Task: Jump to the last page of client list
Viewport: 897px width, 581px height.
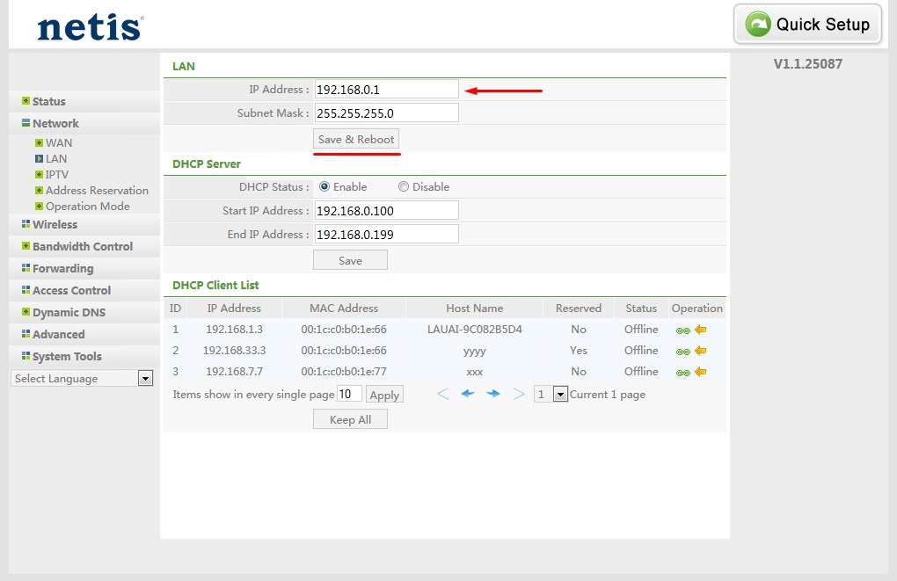Action: point(519,395)
